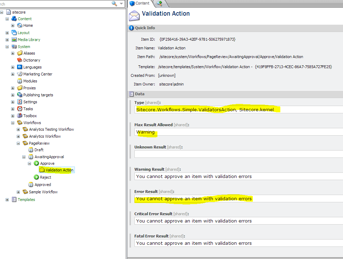Screen dimensions: 343x259
Task: Collapse the System tree node
Action: tap(7, 47)
